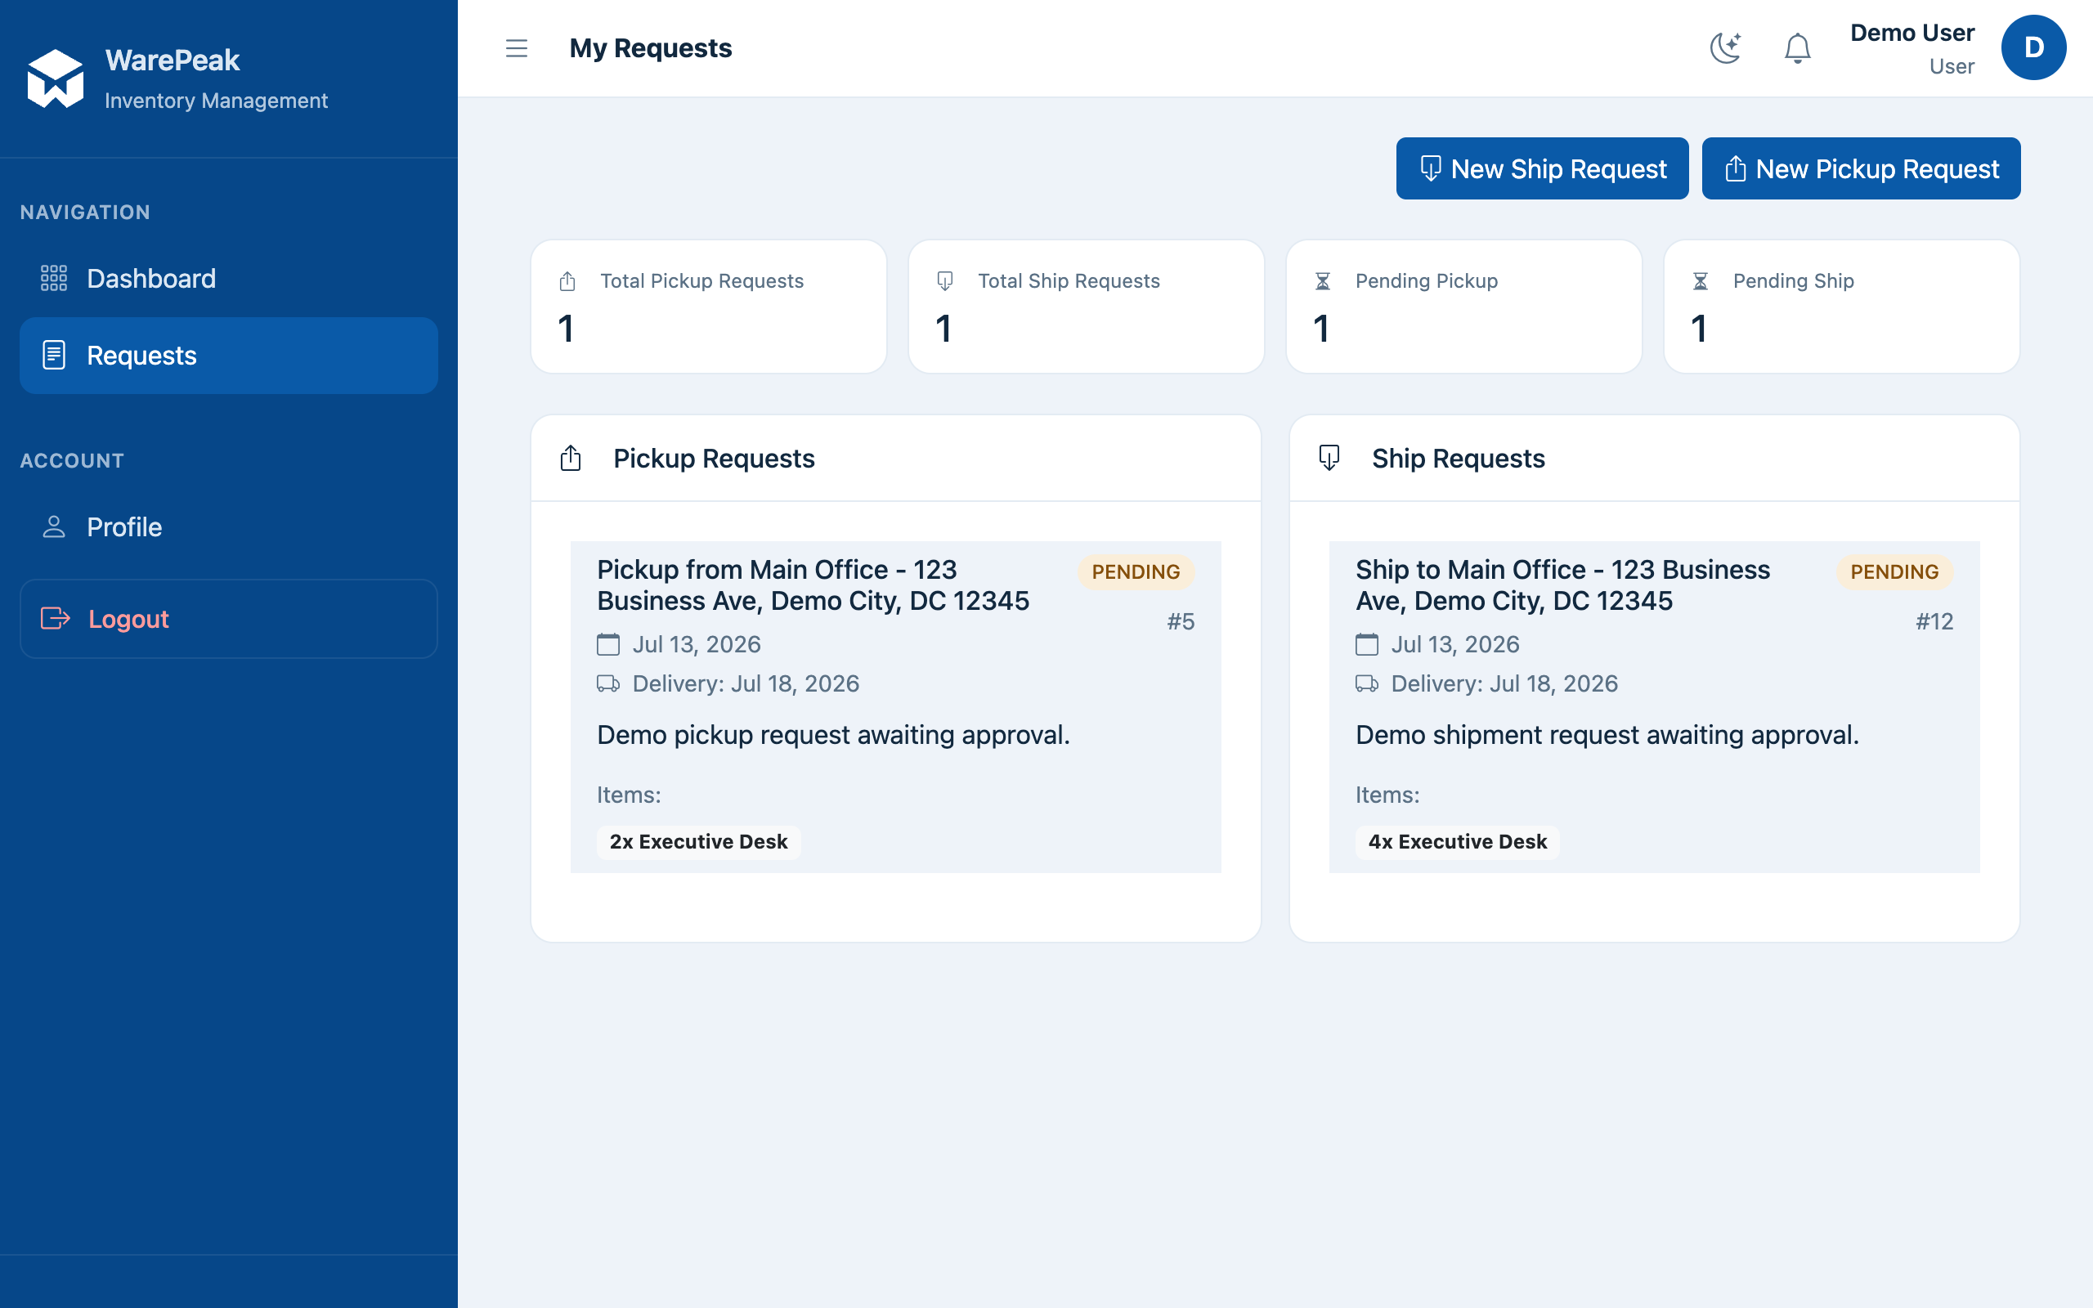Screen dimensions: 2093x1308
Task: Click the Dashboard grid icon
Action: pos(54,279)
